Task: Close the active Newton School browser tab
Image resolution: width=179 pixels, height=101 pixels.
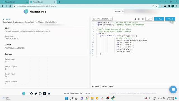Action: click(x=55, y=2)
